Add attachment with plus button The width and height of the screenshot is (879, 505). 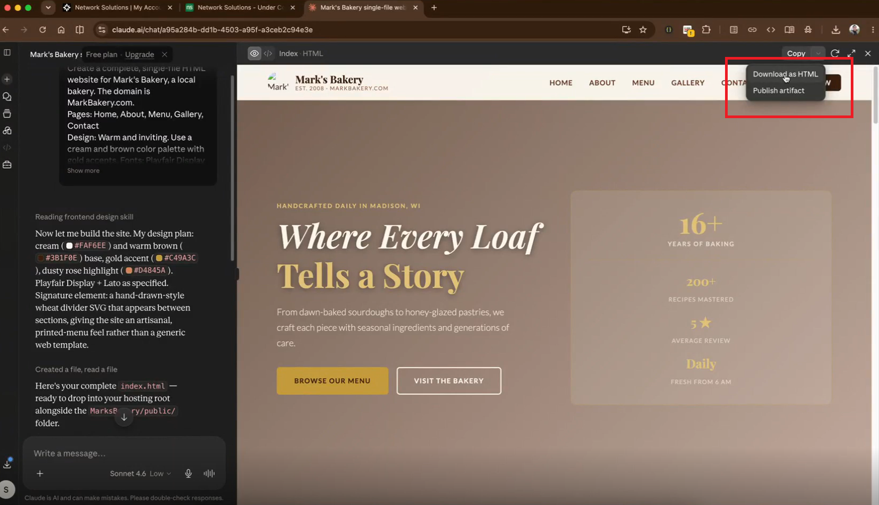tap(40, 474)
